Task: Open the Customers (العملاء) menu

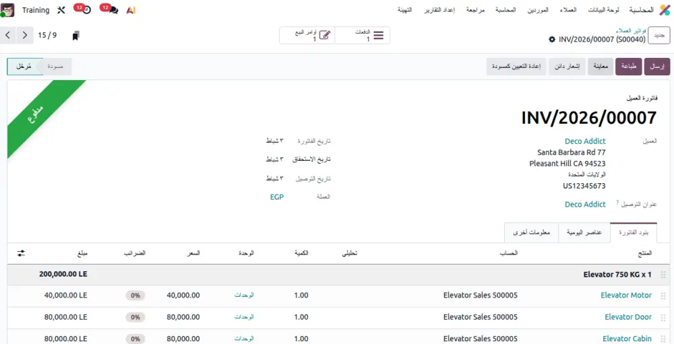Action: [568, 10]
